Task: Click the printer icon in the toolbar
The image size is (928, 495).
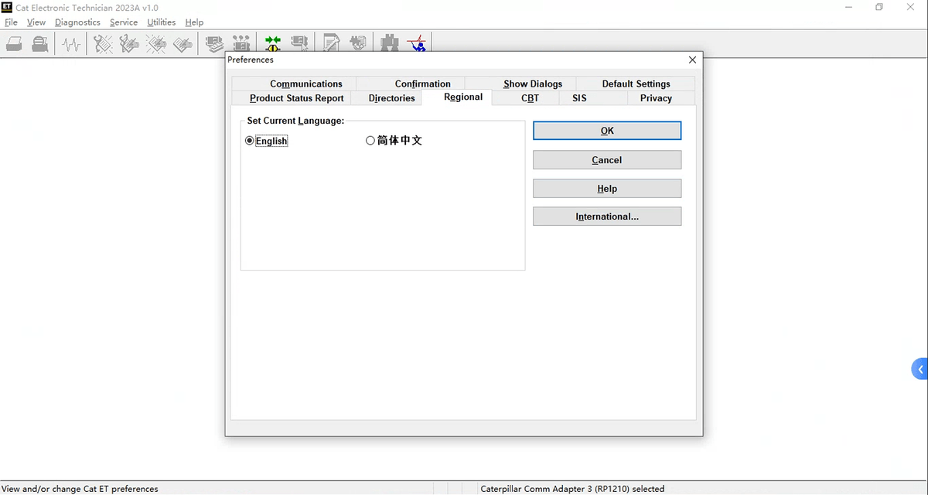Action: 14,44
